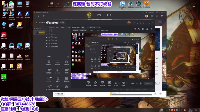Toggle visibility of 文本 1 layer
The height and width of the screenshot is (112, 200).
coord(47,40)
